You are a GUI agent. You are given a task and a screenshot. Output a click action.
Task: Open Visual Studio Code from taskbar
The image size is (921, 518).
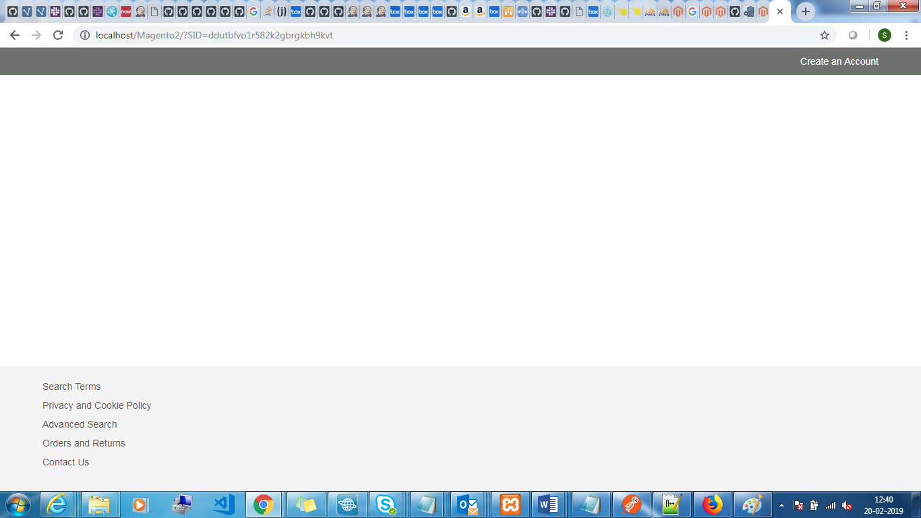click(x=223, y=505)
